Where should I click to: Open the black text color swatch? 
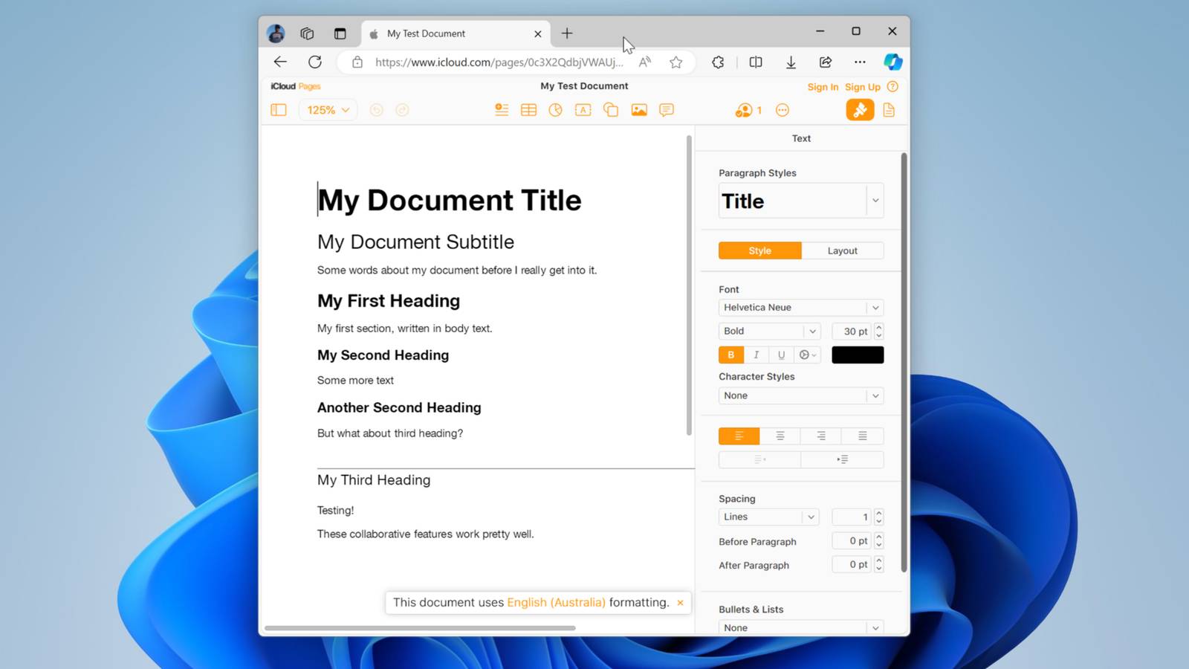pos(858,355)
